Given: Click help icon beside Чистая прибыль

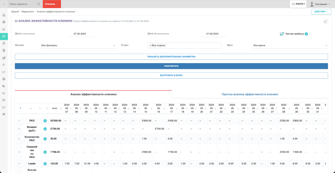Looking at the screenshot, I should click(x=306, y=34).
